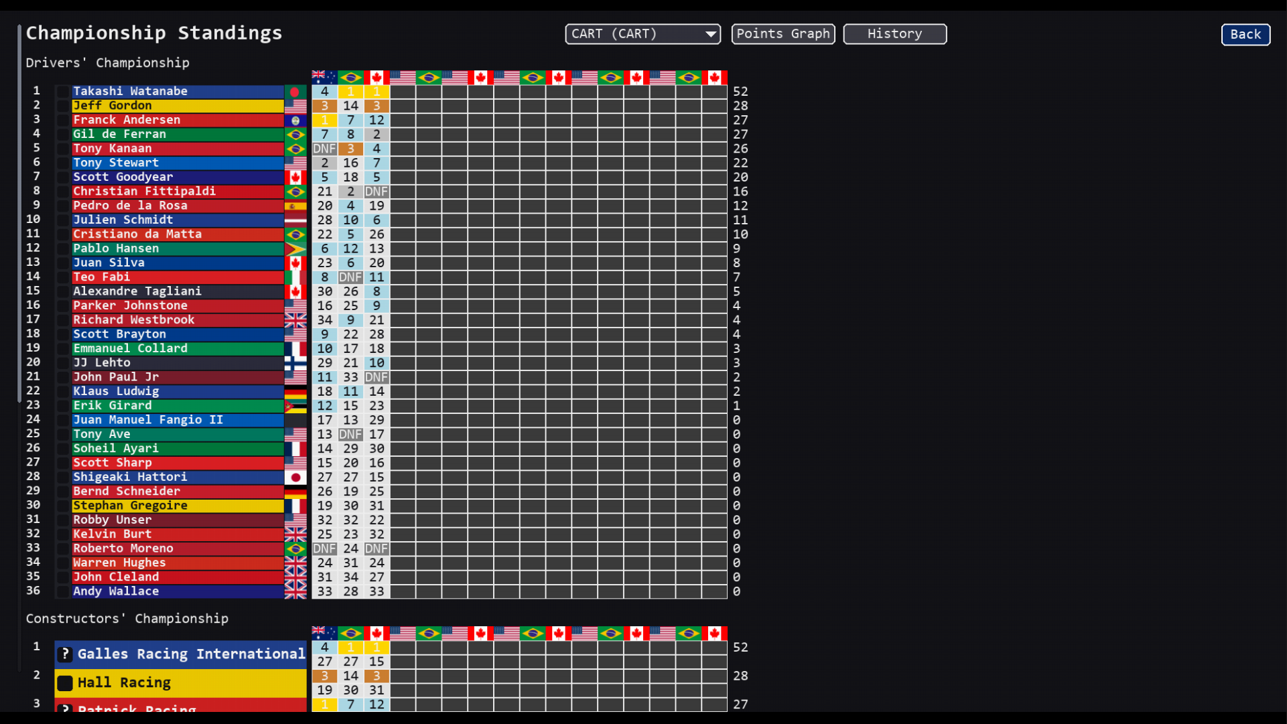Click Jeff Gordon's USA flag

click(x=295, y=106)
